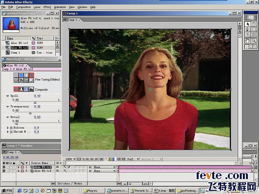Toggle quality switch on Alex FG.tif layer
The width and height of the screenshot is (259, 194).
pyautogui.click(x=65, y=167)
